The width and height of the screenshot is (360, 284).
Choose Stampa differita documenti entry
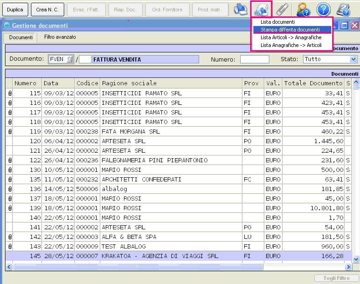(x=292, y=30)
